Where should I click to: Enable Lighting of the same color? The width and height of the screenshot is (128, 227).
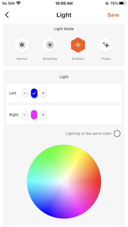point(117,133)
